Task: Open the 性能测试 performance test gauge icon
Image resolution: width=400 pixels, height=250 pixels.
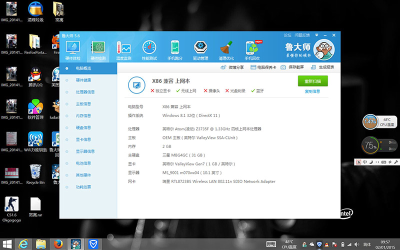Action: click(x=149, y=50)
